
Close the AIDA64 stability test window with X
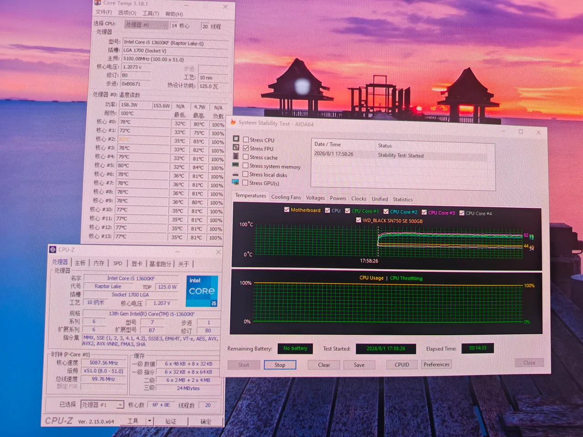tap(539, 132)
